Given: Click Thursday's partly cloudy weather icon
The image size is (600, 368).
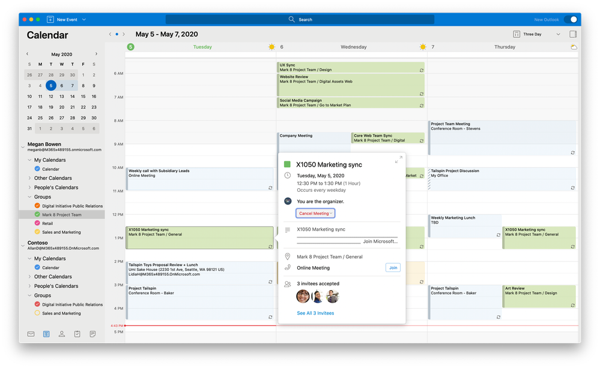Looking at the screenshot, I should [x=574, y=47].
